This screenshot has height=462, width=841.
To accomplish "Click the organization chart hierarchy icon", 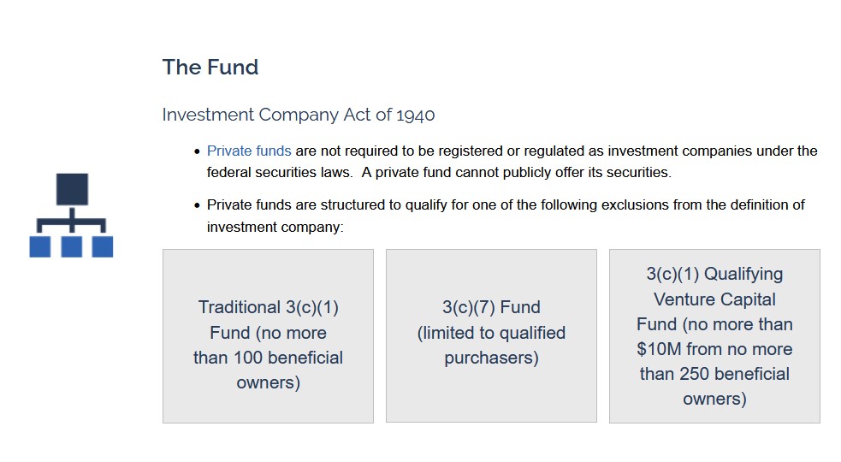I will [x=71, y=215].
